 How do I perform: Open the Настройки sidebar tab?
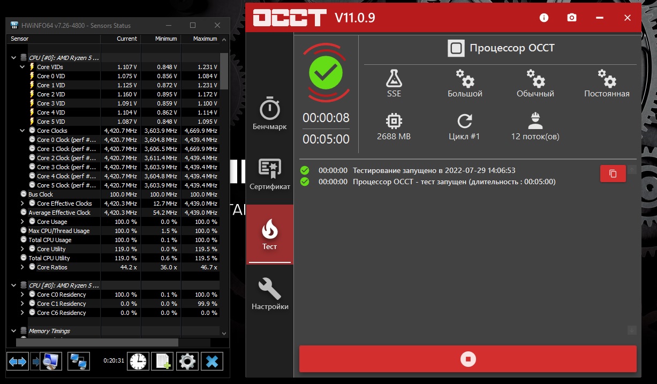(270, 295)
